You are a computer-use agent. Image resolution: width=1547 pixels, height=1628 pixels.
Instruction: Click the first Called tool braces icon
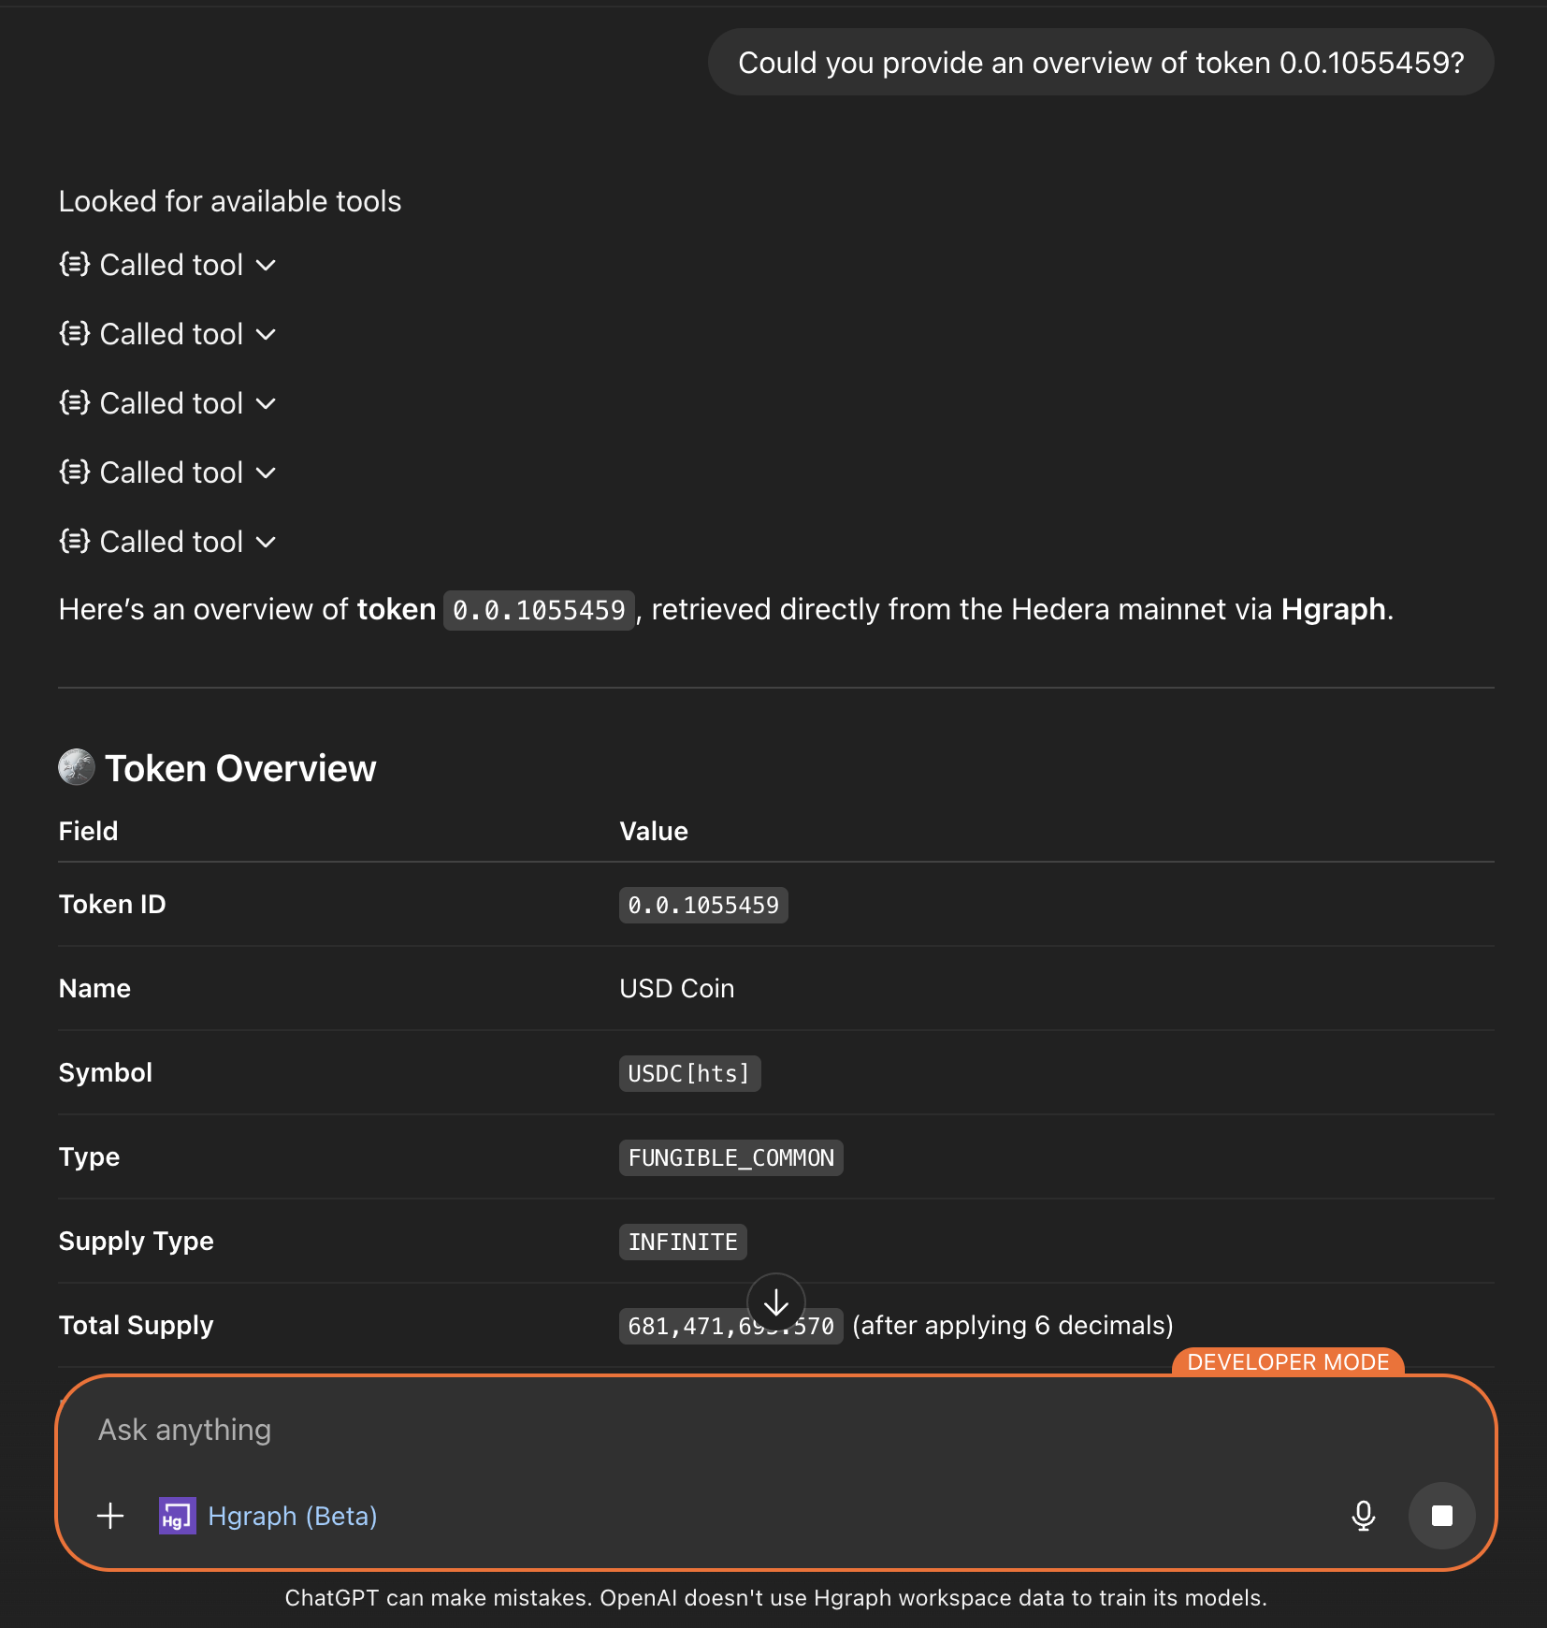pos(73,265)
